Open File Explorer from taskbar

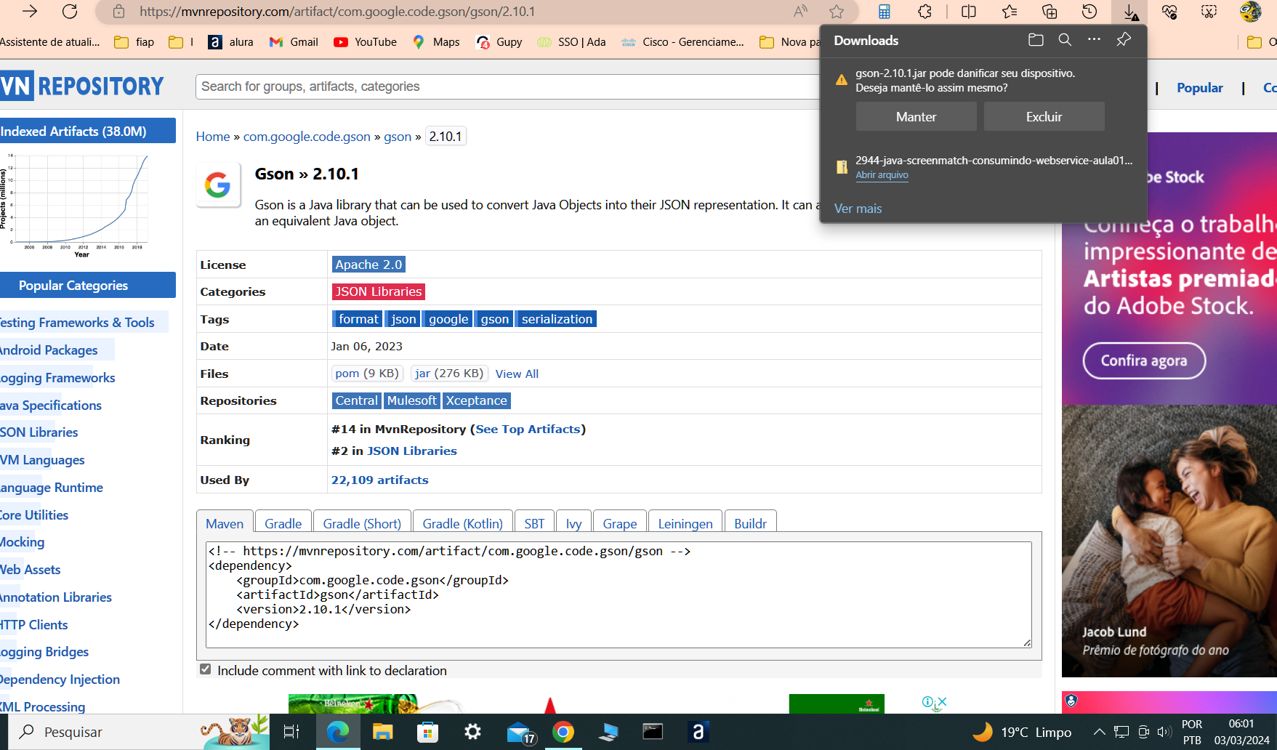tap(382, 732)
